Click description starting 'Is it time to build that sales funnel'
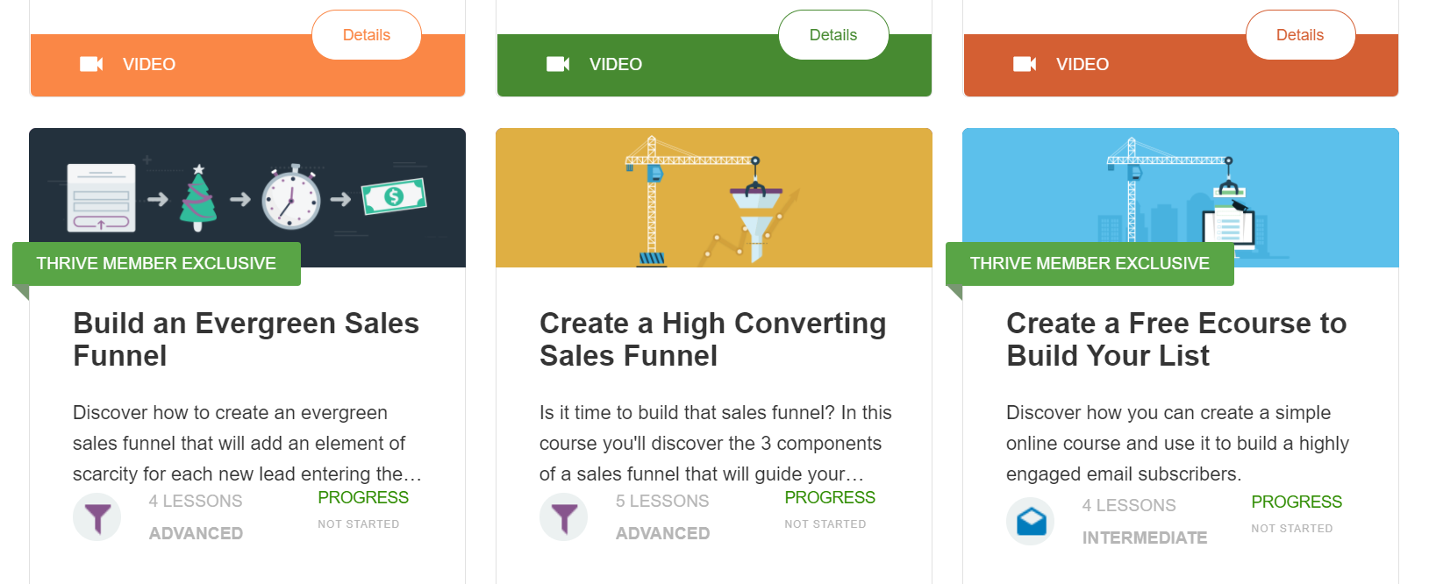1429x584 pixels. (x=716, y=444)
